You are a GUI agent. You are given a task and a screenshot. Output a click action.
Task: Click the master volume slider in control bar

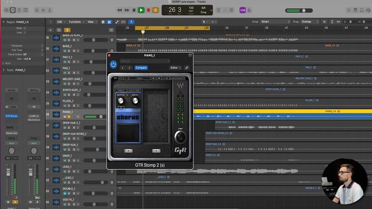click(x=299, y=10)
